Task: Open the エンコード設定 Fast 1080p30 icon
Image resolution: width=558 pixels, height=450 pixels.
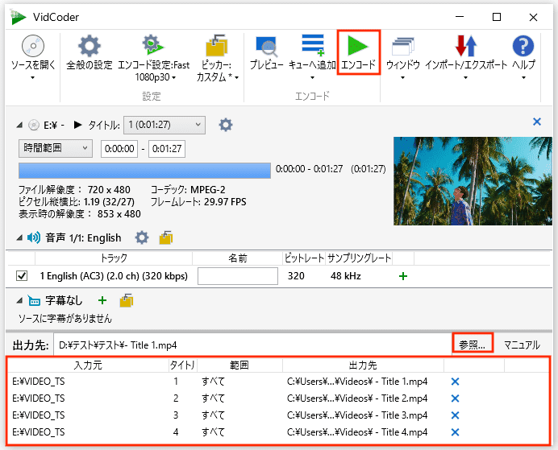Action: pos(152,46)
